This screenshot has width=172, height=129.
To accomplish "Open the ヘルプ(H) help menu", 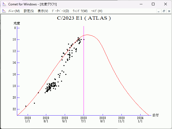I will [97, 11].
